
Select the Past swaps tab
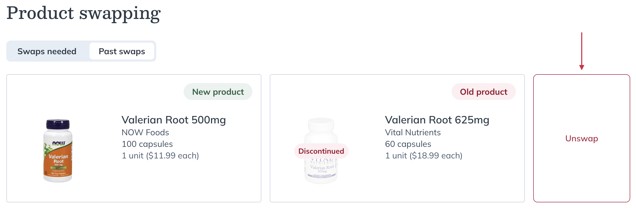pos(122,51)
